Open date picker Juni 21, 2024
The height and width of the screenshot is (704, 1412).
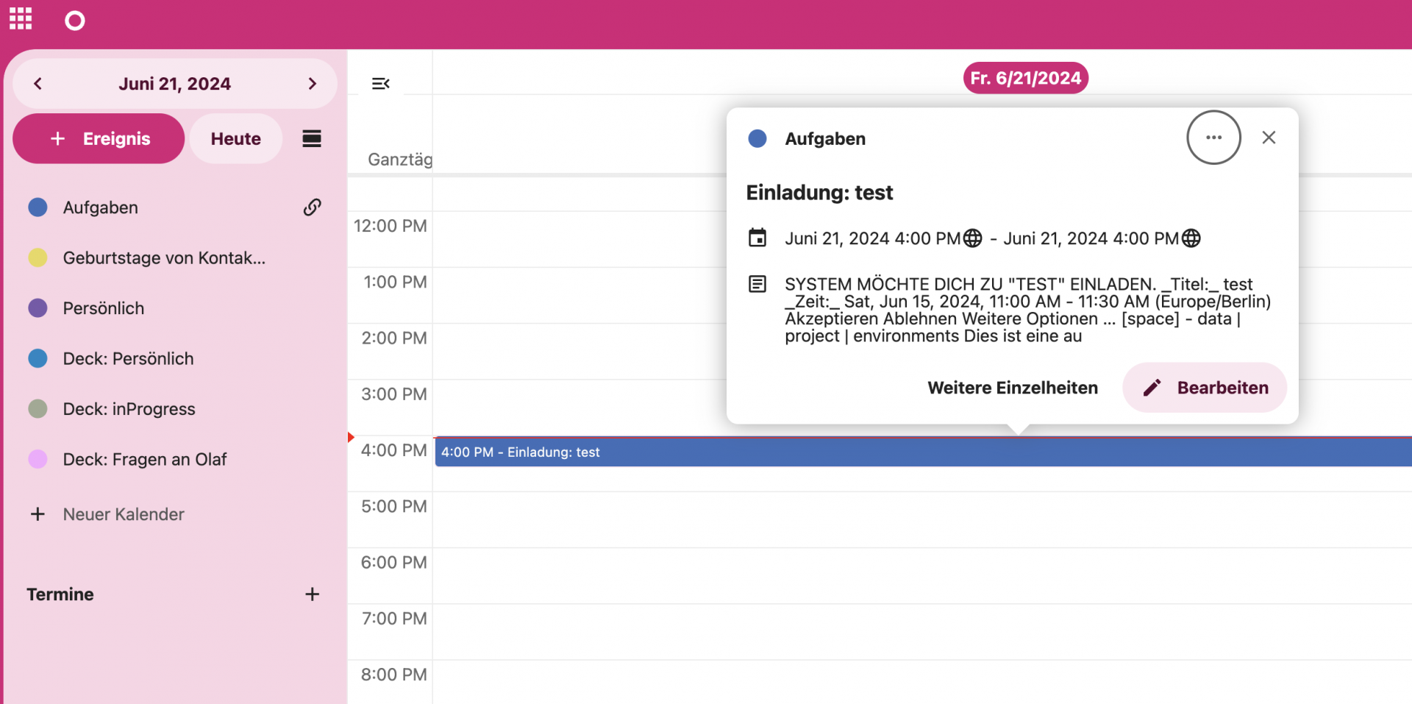175,84
